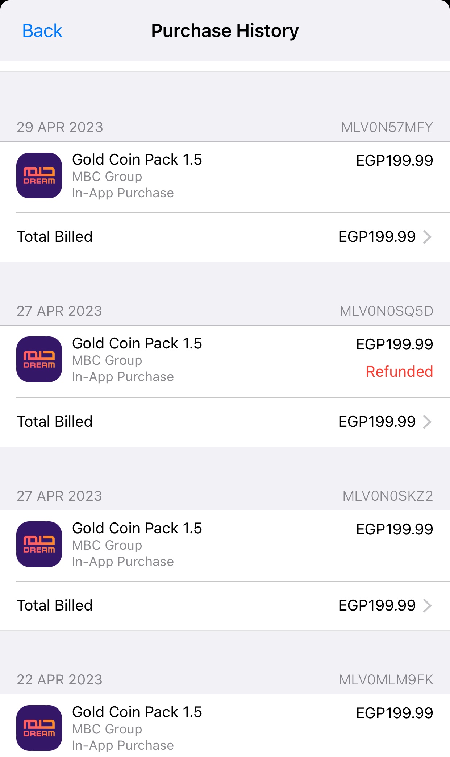
Task: Tap the Purchase History title
Action: point(225,31)
